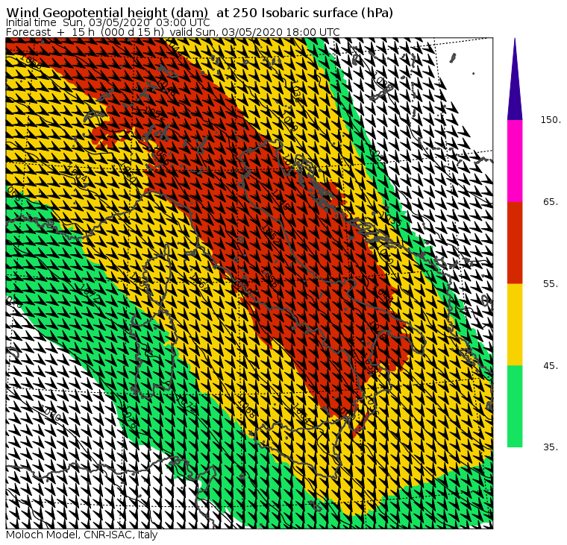
Task: Select the red 55-65 legend segment
Action: pos(515,242)
